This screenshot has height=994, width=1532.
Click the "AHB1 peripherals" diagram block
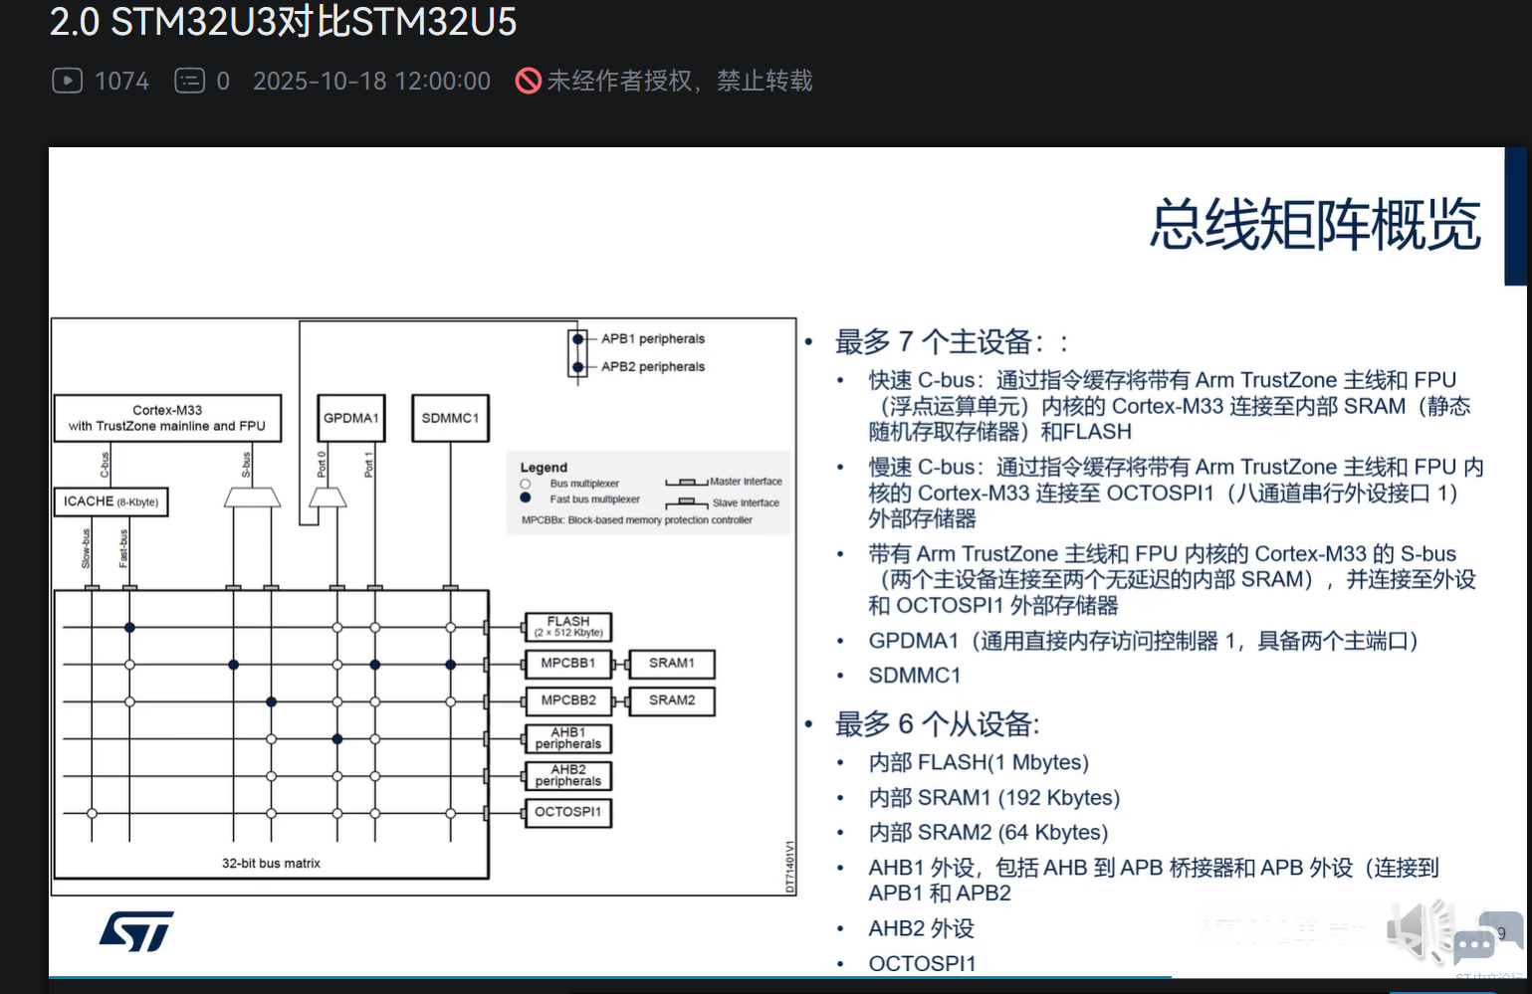(568, 738)
